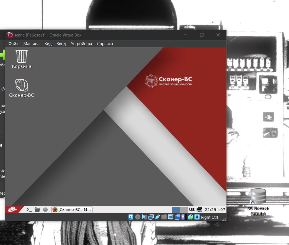Open recording indicator in status bar

coord(177,217)
